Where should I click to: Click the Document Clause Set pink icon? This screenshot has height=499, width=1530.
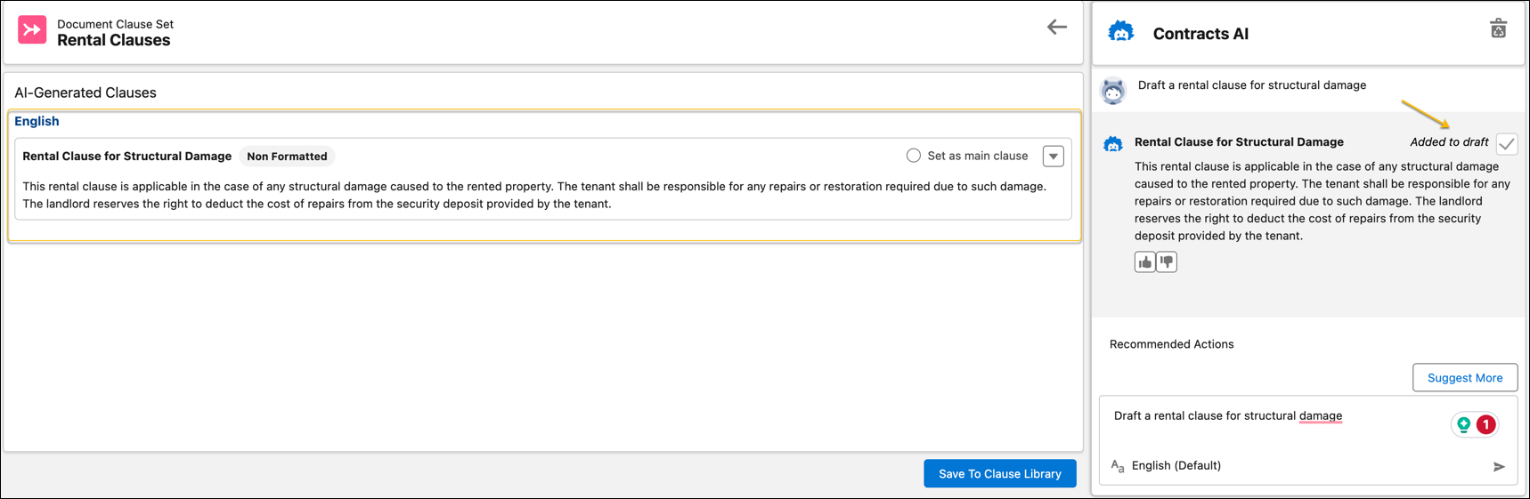coord(32,30)
